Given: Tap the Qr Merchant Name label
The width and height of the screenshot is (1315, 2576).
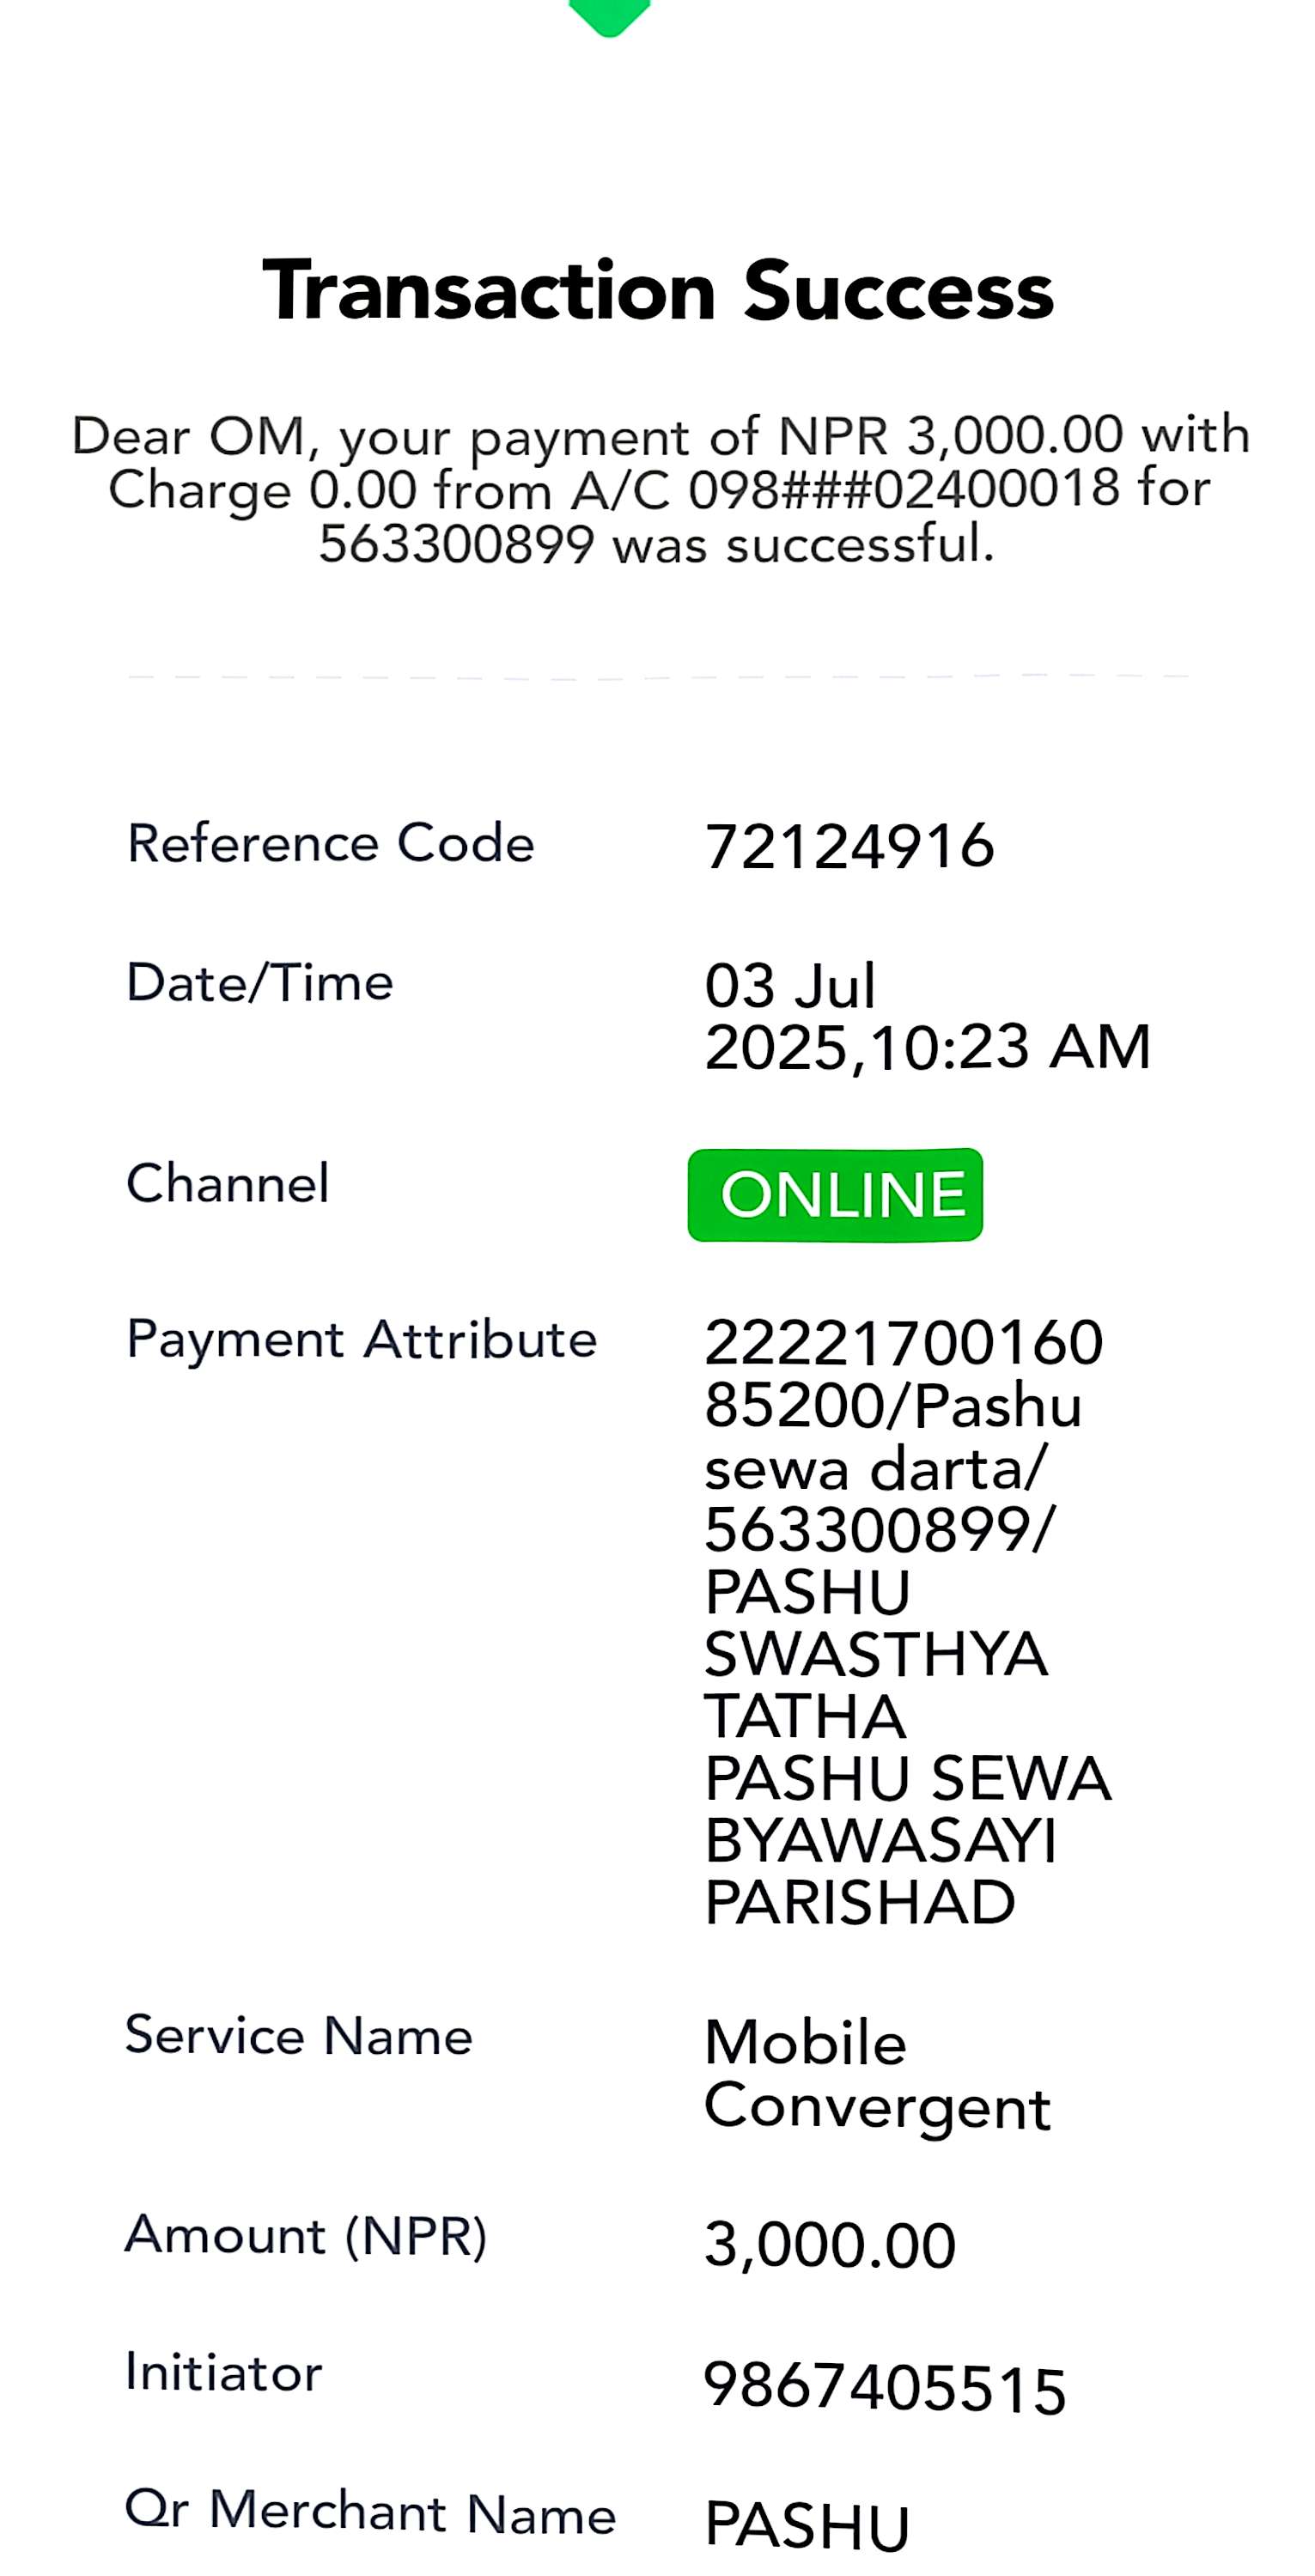Looking at the screenshot, I should pyautogui.click(x=370, y=2513).
